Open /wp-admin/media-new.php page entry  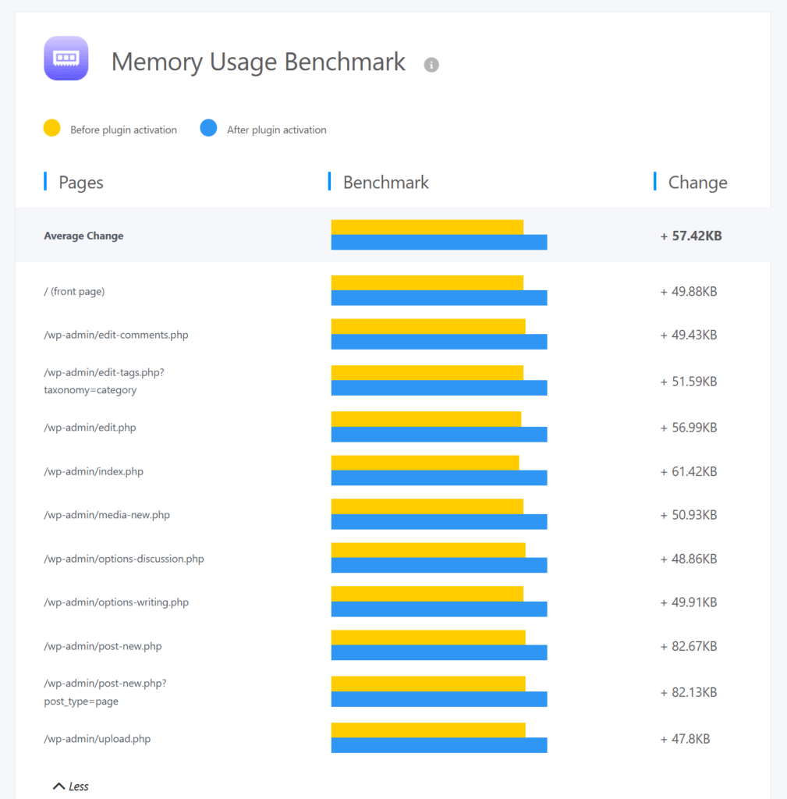point(107,515)
